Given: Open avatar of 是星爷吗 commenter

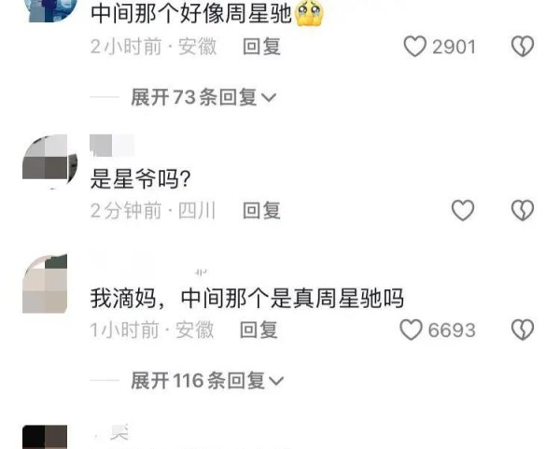Looking at the screenshot, I should [49, 161].
